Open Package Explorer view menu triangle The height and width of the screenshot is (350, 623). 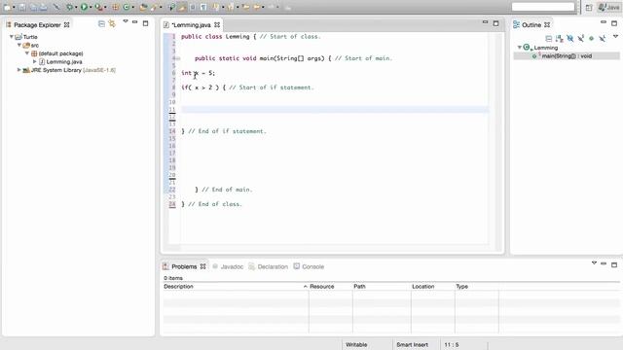126,21
